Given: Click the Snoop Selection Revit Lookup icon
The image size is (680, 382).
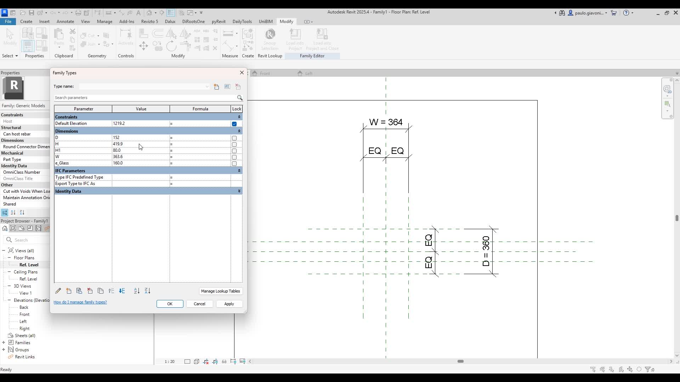Looking at the screenshot, I should point(270,40).
